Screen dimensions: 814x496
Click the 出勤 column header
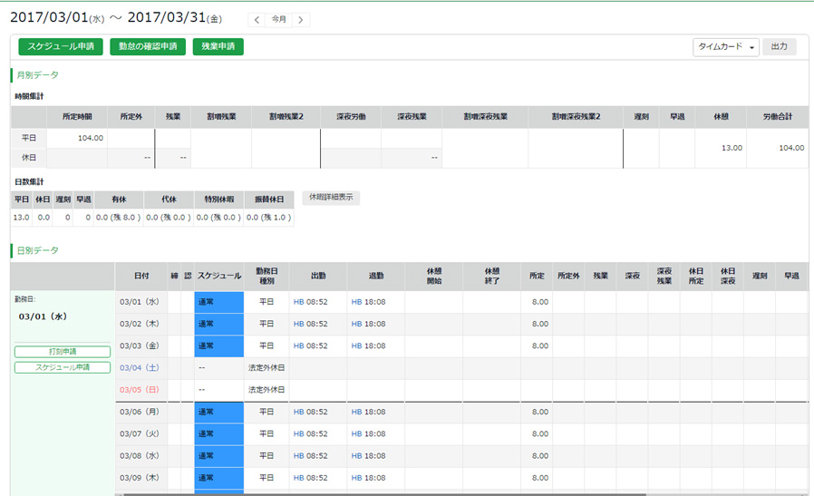pyautogui.click(x=318, y=277)
